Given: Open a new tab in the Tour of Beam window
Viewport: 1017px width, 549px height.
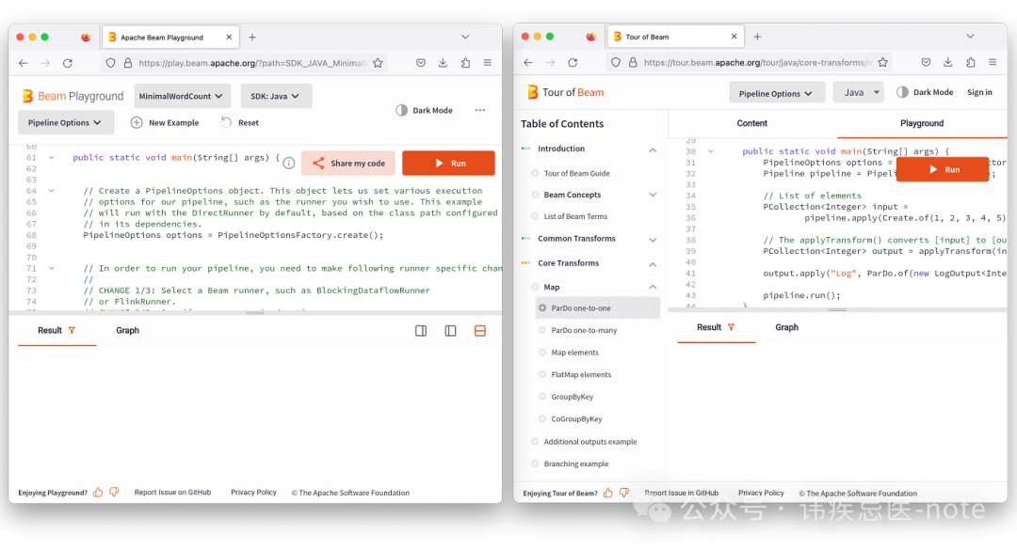Looking at the screenshot, I should tap(757, 37).
